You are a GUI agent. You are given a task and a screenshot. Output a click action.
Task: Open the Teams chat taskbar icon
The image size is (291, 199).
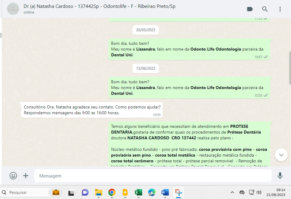pyautogui.click(x=85, y=193)
